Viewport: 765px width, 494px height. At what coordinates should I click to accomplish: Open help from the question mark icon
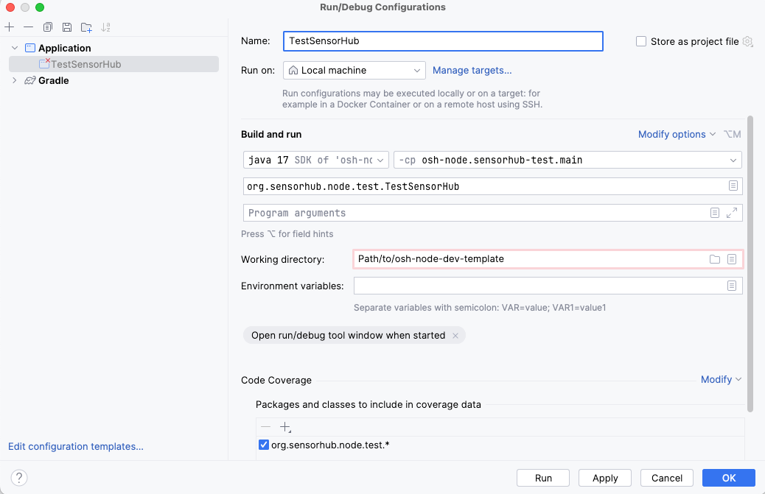18,477
